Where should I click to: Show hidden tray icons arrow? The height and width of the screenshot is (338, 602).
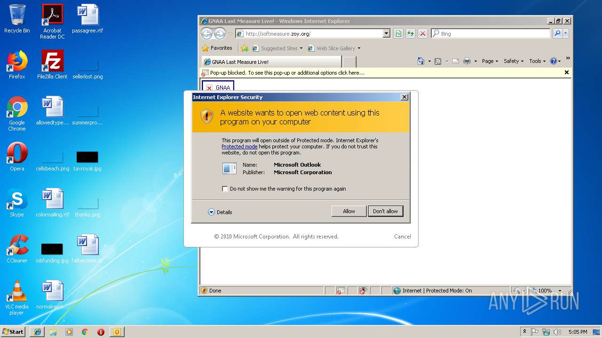[x=525, y=331]
